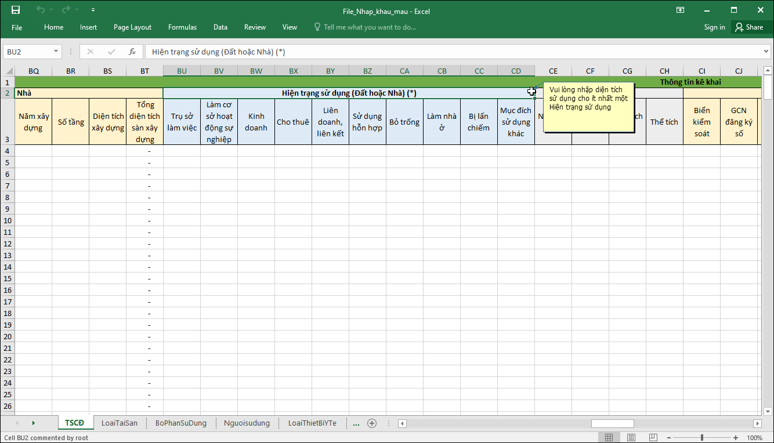Viewport: 774px width, 443px height.
Task: Switch to Page Layout view icon
Action: (631, 438)
